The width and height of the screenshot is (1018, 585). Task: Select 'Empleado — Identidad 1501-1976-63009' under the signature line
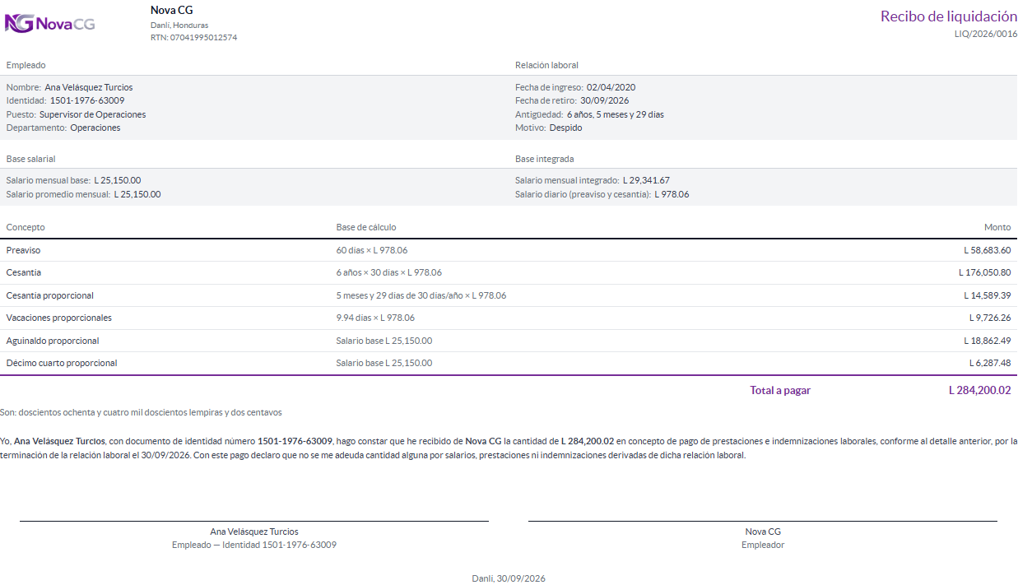[254, 545]
